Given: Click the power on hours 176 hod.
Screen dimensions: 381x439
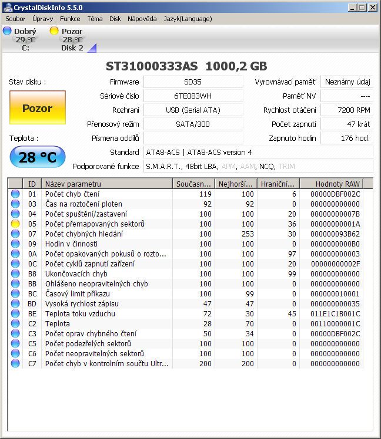Looking at the screenshot, I should (x=347, y=138).
